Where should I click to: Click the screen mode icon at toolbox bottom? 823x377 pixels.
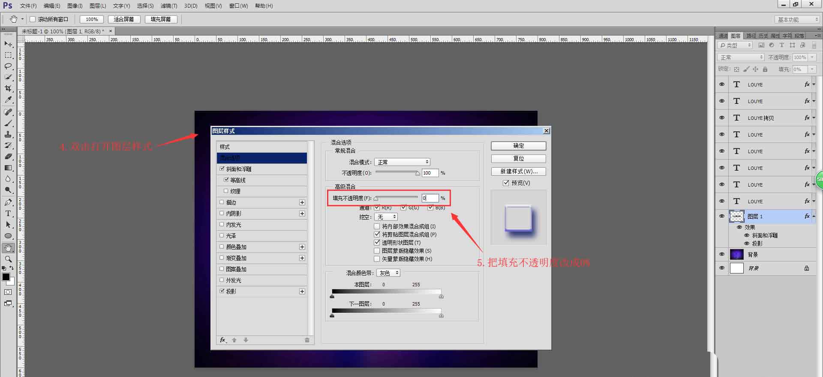pyautogui.click(x=8, y=303)
